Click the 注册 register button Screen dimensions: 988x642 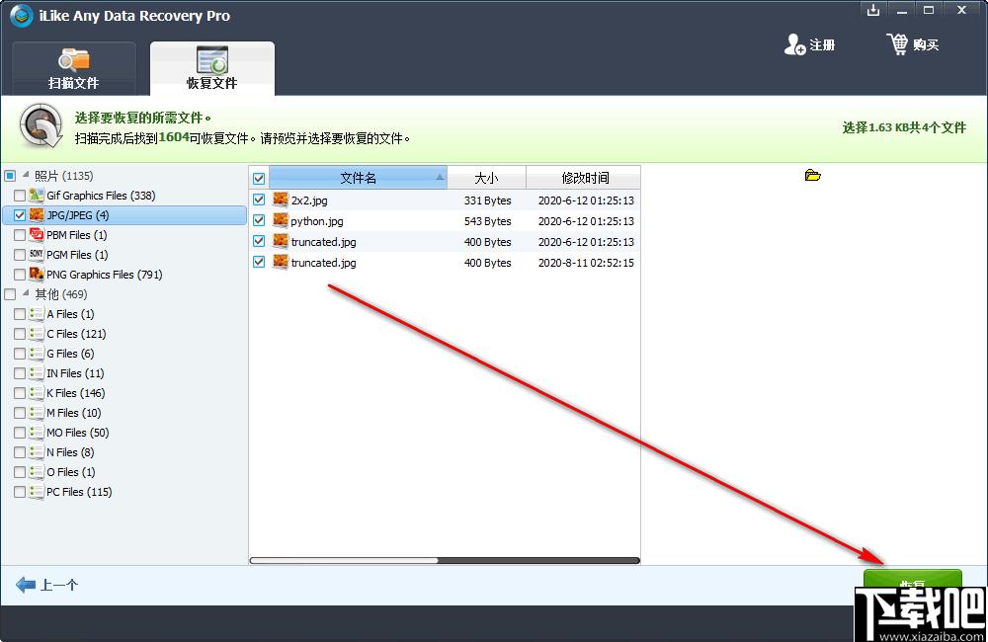(x=810, y=44)
